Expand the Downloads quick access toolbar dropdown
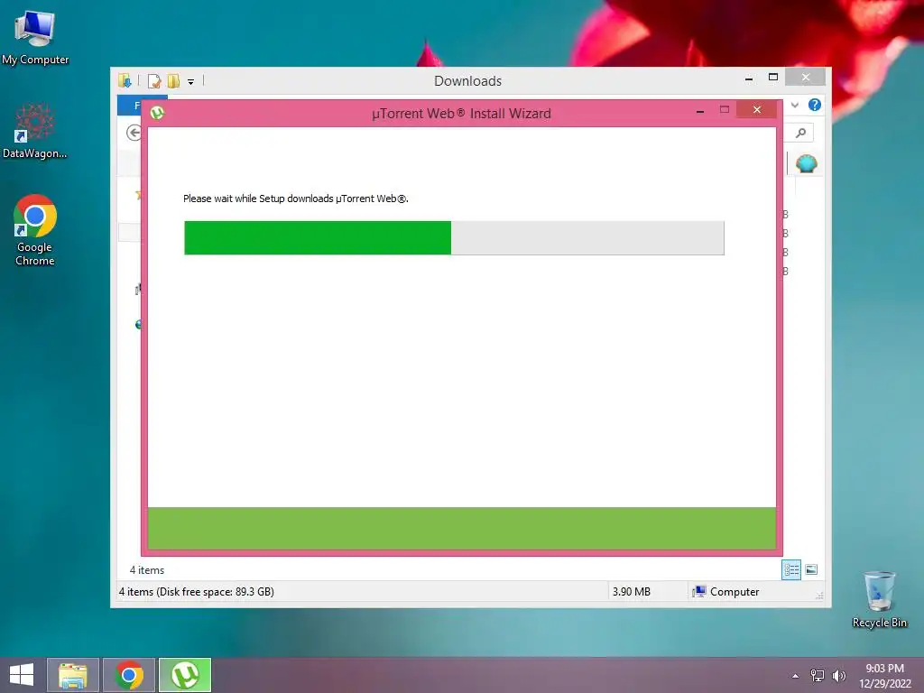924x693 pixels. click(x=191, y=82)
